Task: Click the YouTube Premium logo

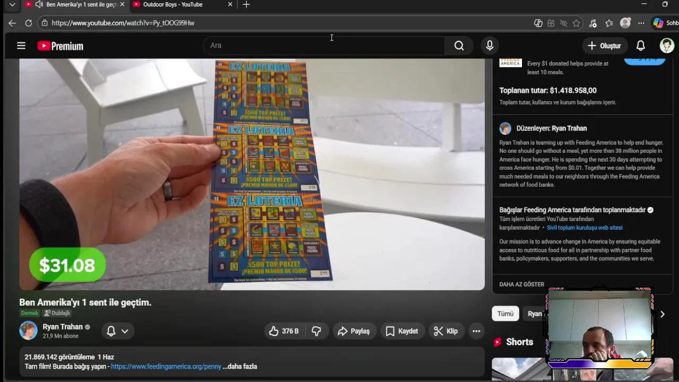Action: click(60, 46)
